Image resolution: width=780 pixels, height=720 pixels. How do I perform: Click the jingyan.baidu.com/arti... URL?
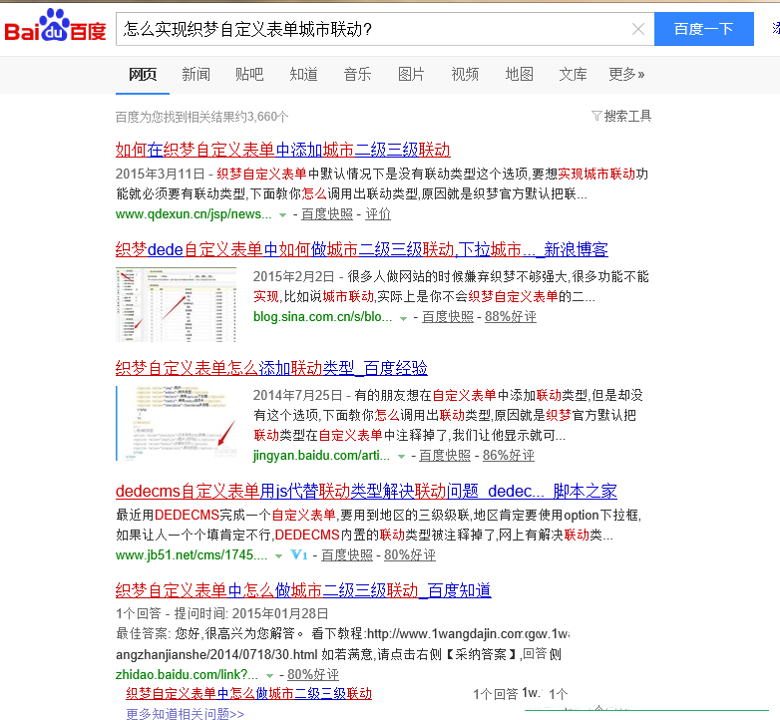[x=321, y=456]
